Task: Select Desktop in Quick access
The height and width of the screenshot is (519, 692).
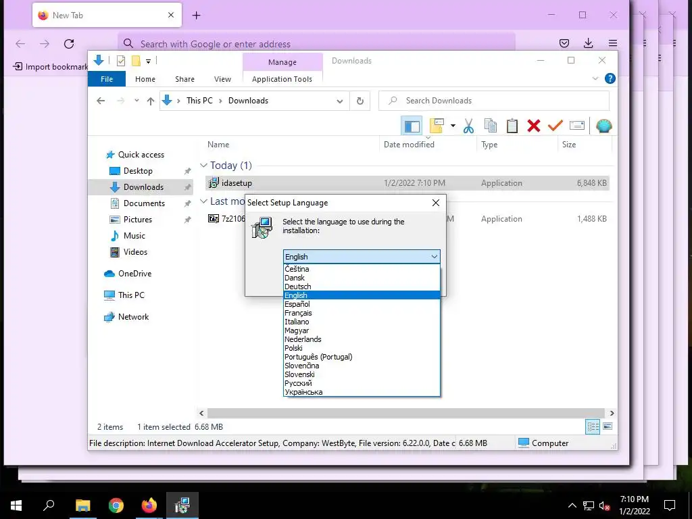Action: coord(138,171)
